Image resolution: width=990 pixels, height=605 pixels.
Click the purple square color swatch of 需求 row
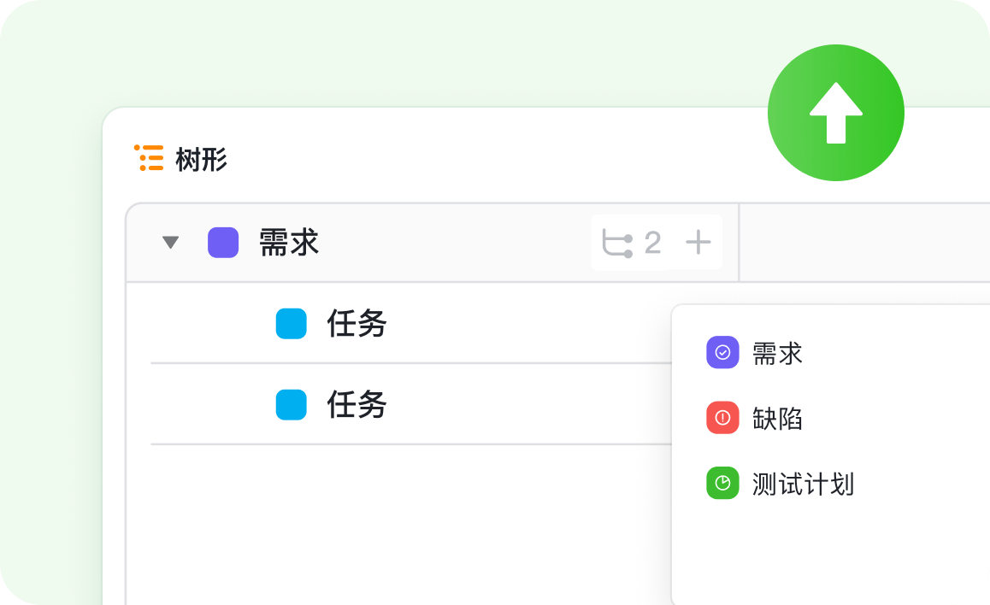223,243
